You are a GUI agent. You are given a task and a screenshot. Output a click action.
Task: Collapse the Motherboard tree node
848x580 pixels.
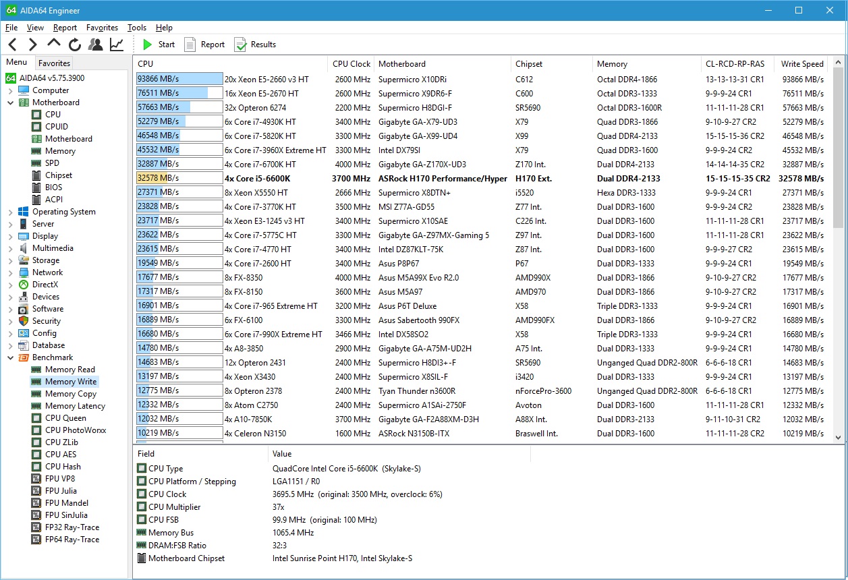point(10,103)
